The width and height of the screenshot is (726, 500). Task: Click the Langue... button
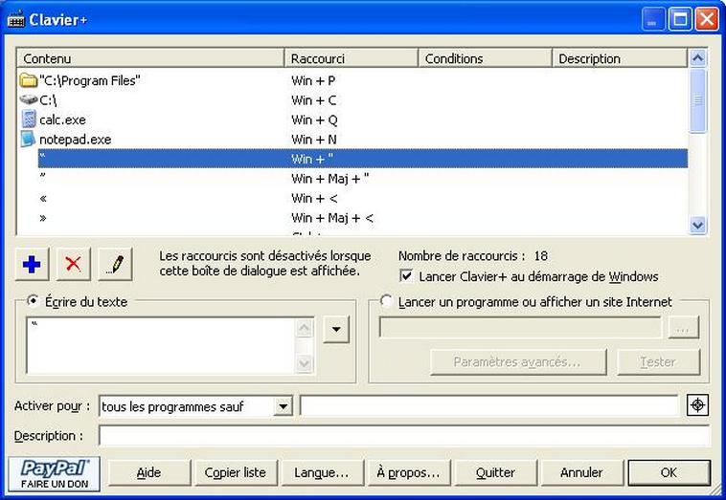pos(321,472)
